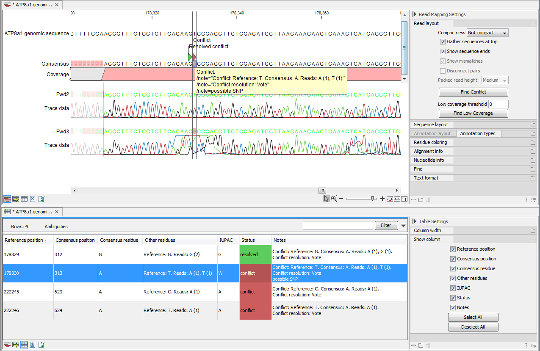Click the 1:1 zoom to 100% icon
This screenshot has width=540, height=351.
point(404,199)
